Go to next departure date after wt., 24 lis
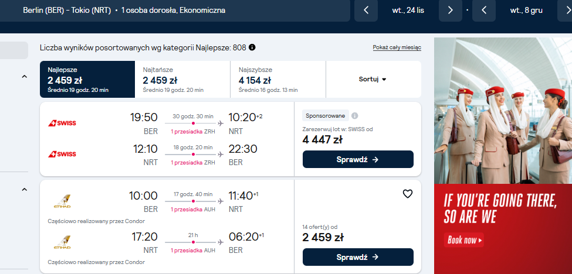The width and height of the screenshot is (572, 274). click(450, 11)
